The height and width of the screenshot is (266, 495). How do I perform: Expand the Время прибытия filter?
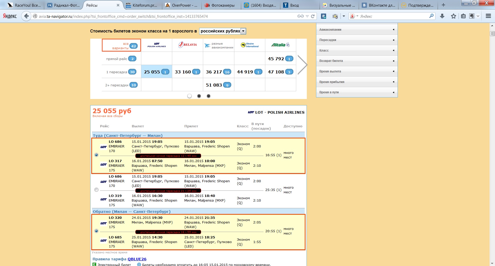pyautogui.click(x=357, y=82)
